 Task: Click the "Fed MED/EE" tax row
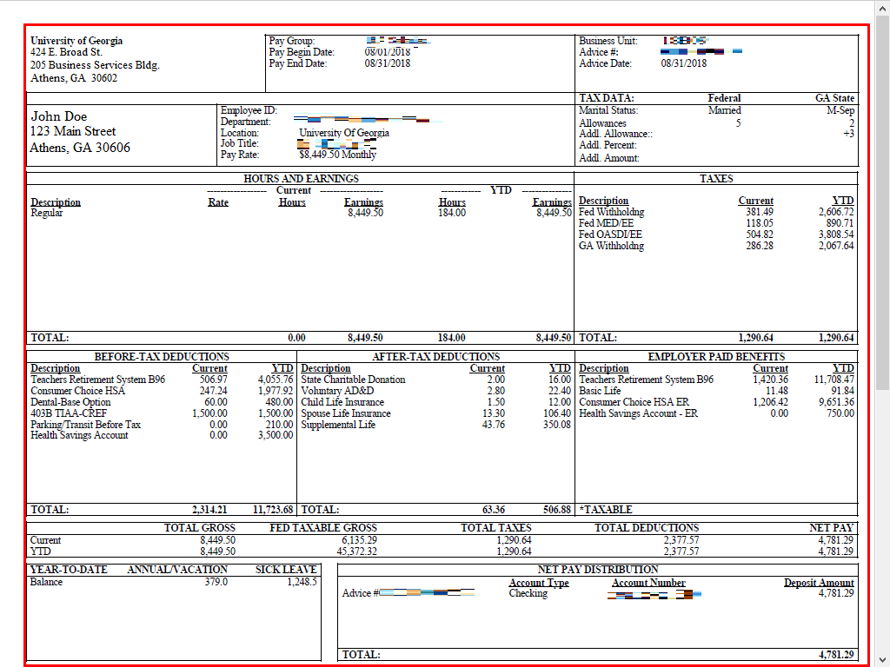pyautogui.click(x=606, y=223)
